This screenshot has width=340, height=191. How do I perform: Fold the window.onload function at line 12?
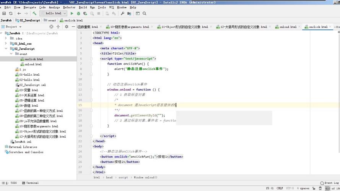(x=91, y=89)
